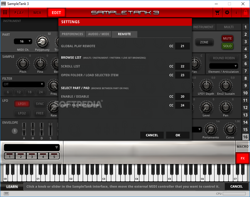Click the LEARN button
This screenshot has width=250, height=197.
pos(12,187)
